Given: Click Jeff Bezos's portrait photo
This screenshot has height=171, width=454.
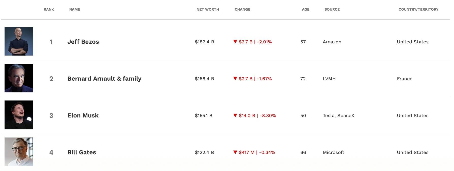Looking at the screenshot, I should (x=19, y=41).
